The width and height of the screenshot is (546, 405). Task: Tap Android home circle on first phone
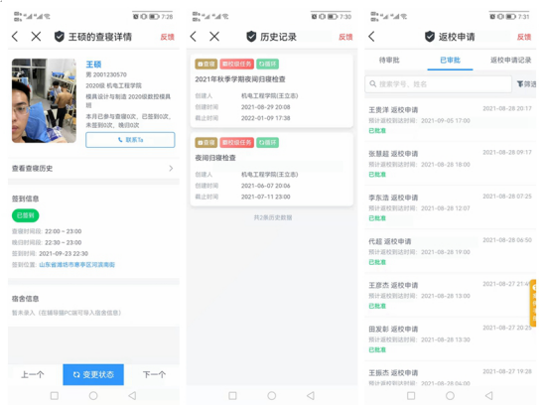click(93, 396)
